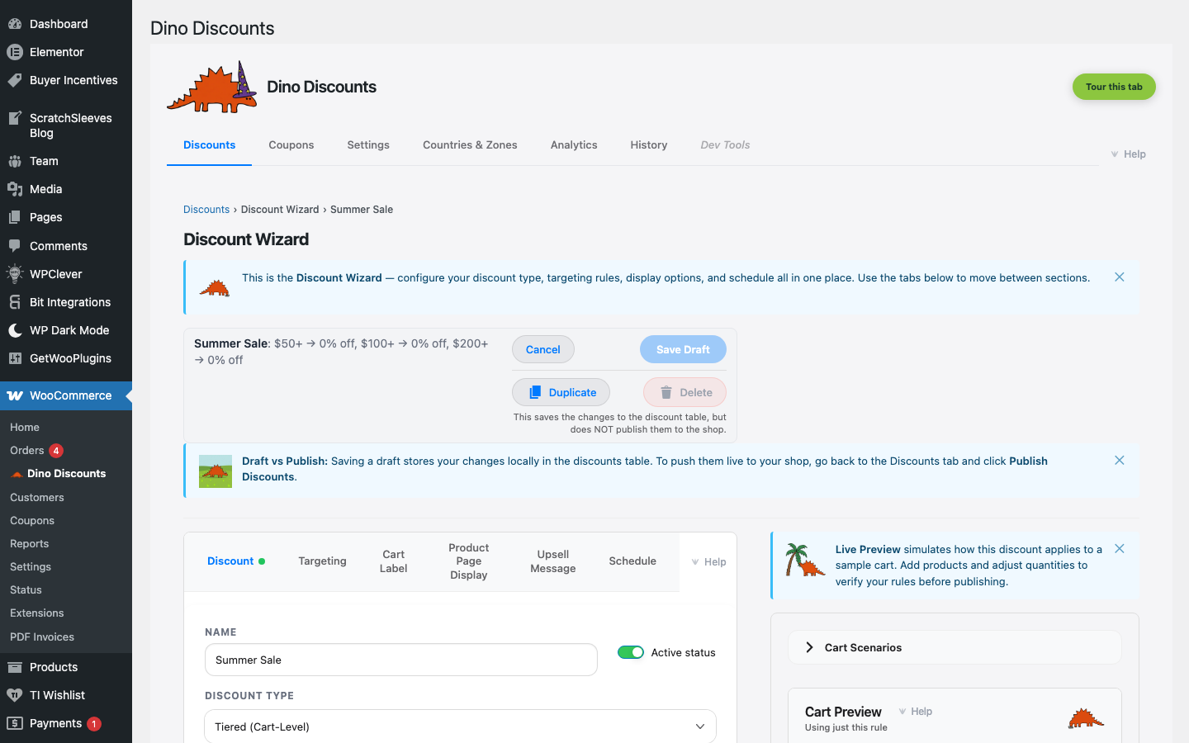Screen dimensions: 1189x743
Task: Open the Dashboard sidebar icon
Action: click(x=15, y=24)
